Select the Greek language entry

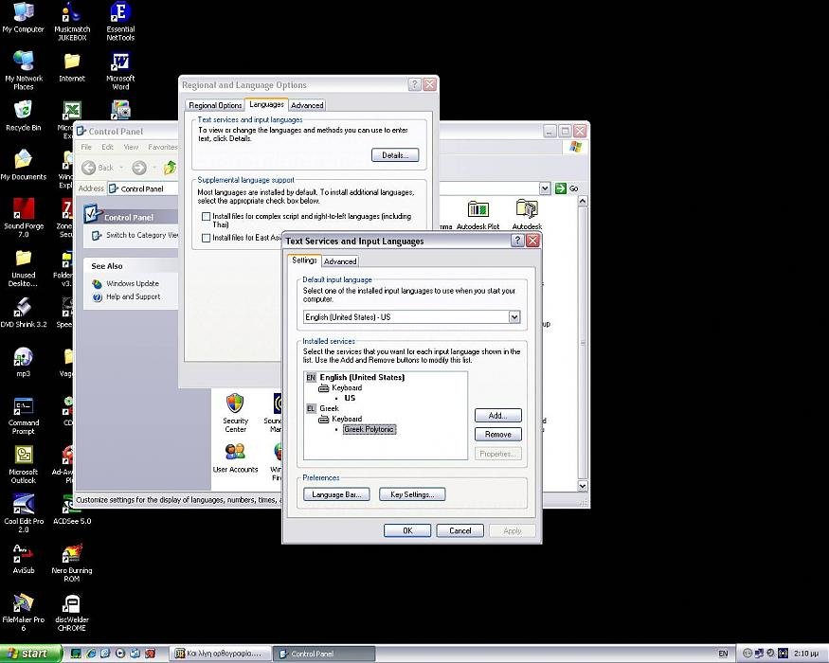[329, 408]
